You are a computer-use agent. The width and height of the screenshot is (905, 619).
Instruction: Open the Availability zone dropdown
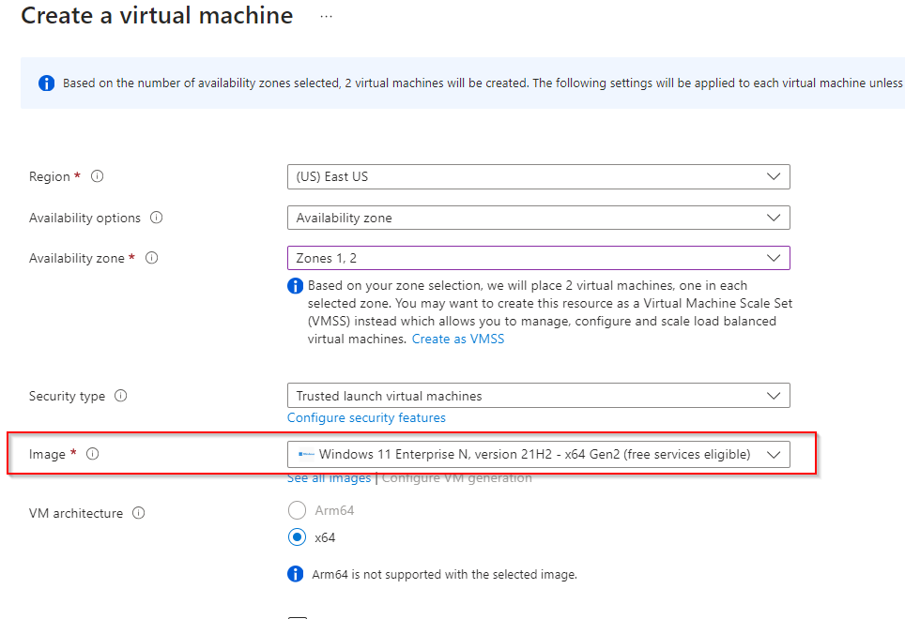pyautogui.click(x=538, y=258)
